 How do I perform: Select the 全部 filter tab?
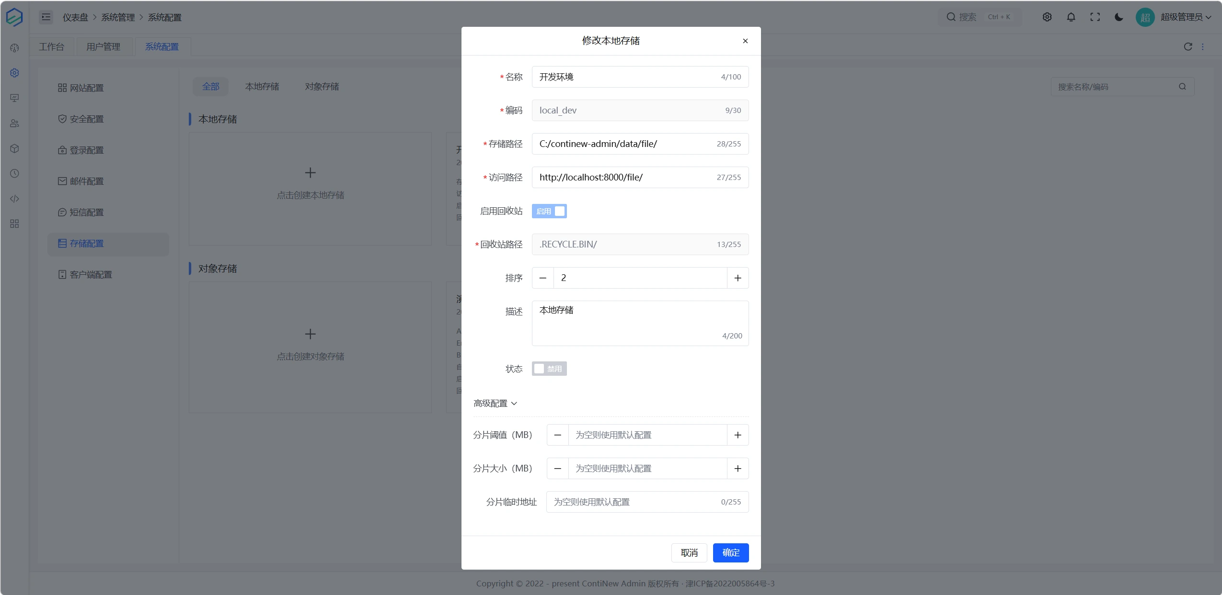pyautogui.click(x=211, y=87)
